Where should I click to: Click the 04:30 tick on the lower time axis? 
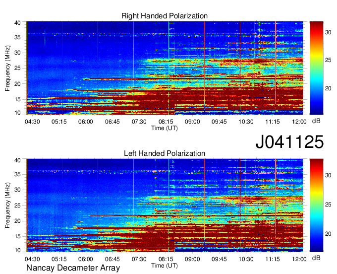pos(32,259)
